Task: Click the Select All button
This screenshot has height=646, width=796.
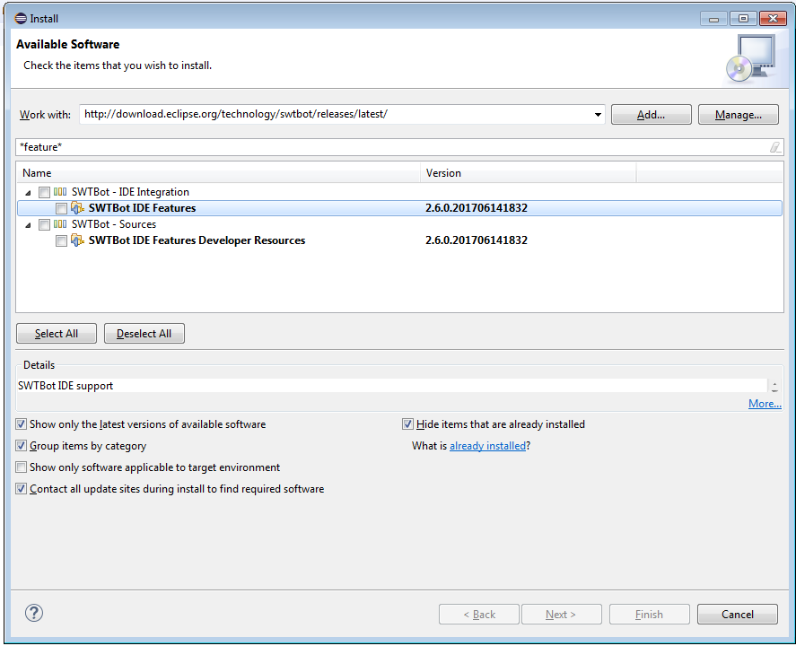Action: click(57, 334)
